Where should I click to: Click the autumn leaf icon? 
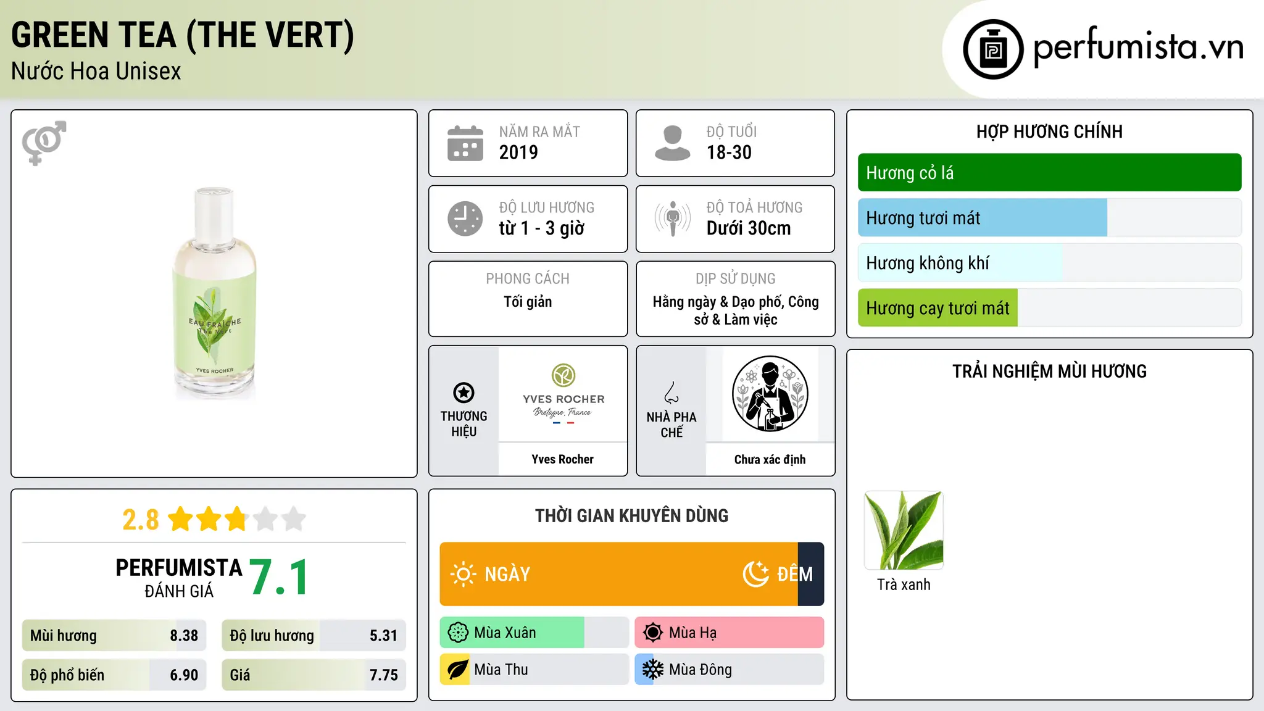click(458, 670)
